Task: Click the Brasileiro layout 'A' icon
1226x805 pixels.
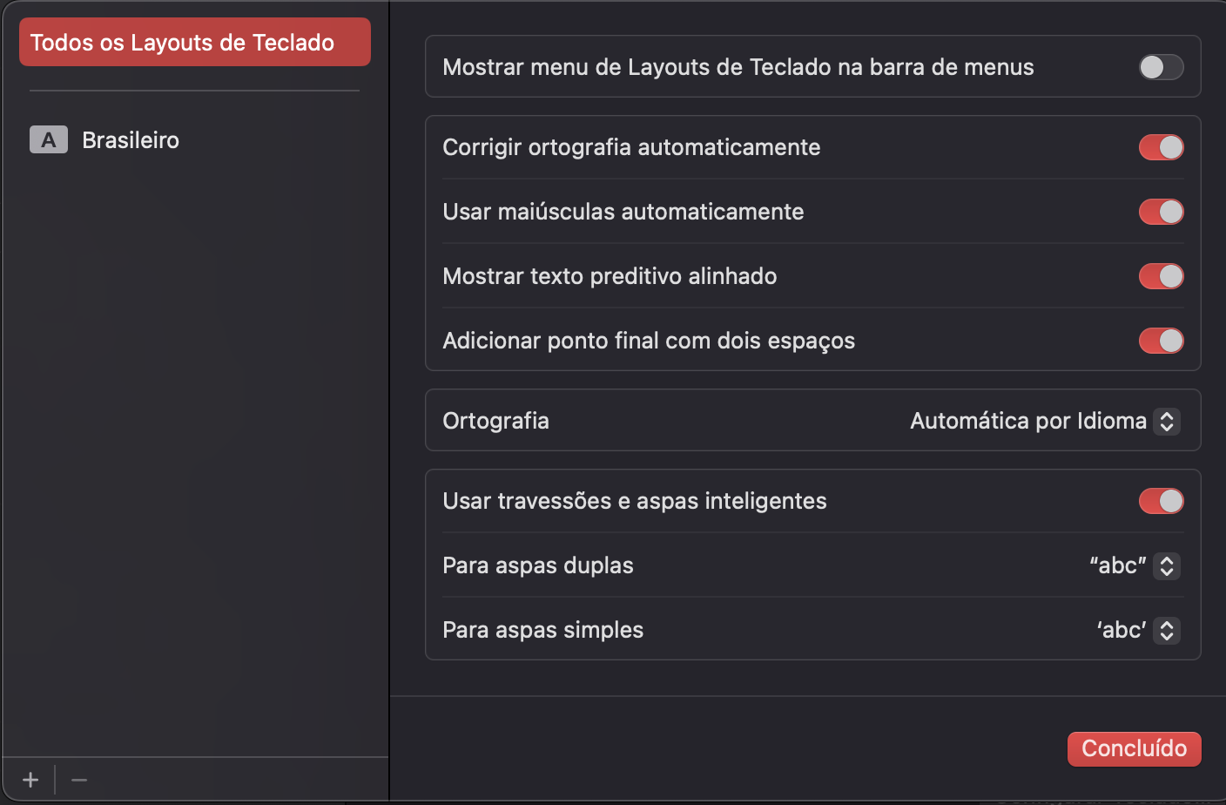Action: point(49,139)
